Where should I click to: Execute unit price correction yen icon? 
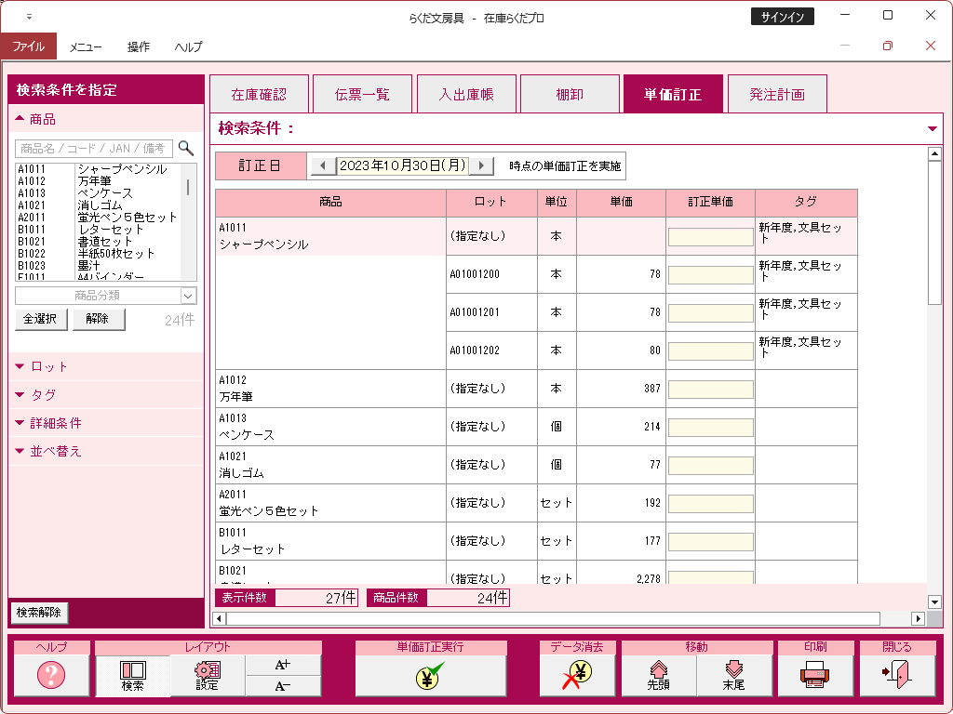pyautogui.click(x=430, y=675)
